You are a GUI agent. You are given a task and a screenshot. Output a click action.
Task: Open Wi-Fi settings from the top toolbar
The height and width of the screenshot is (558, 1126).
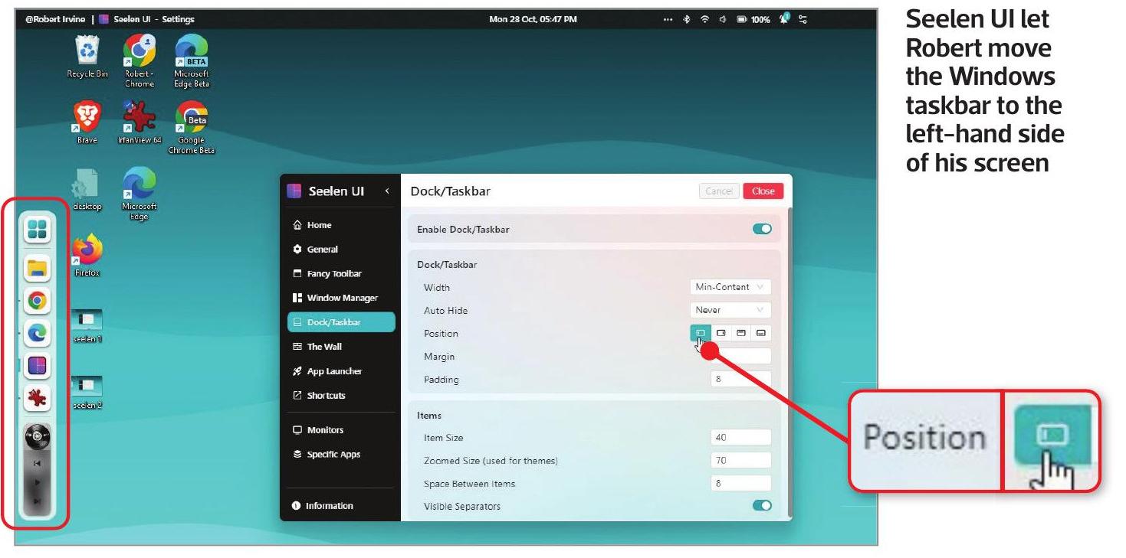click(704, 19)
